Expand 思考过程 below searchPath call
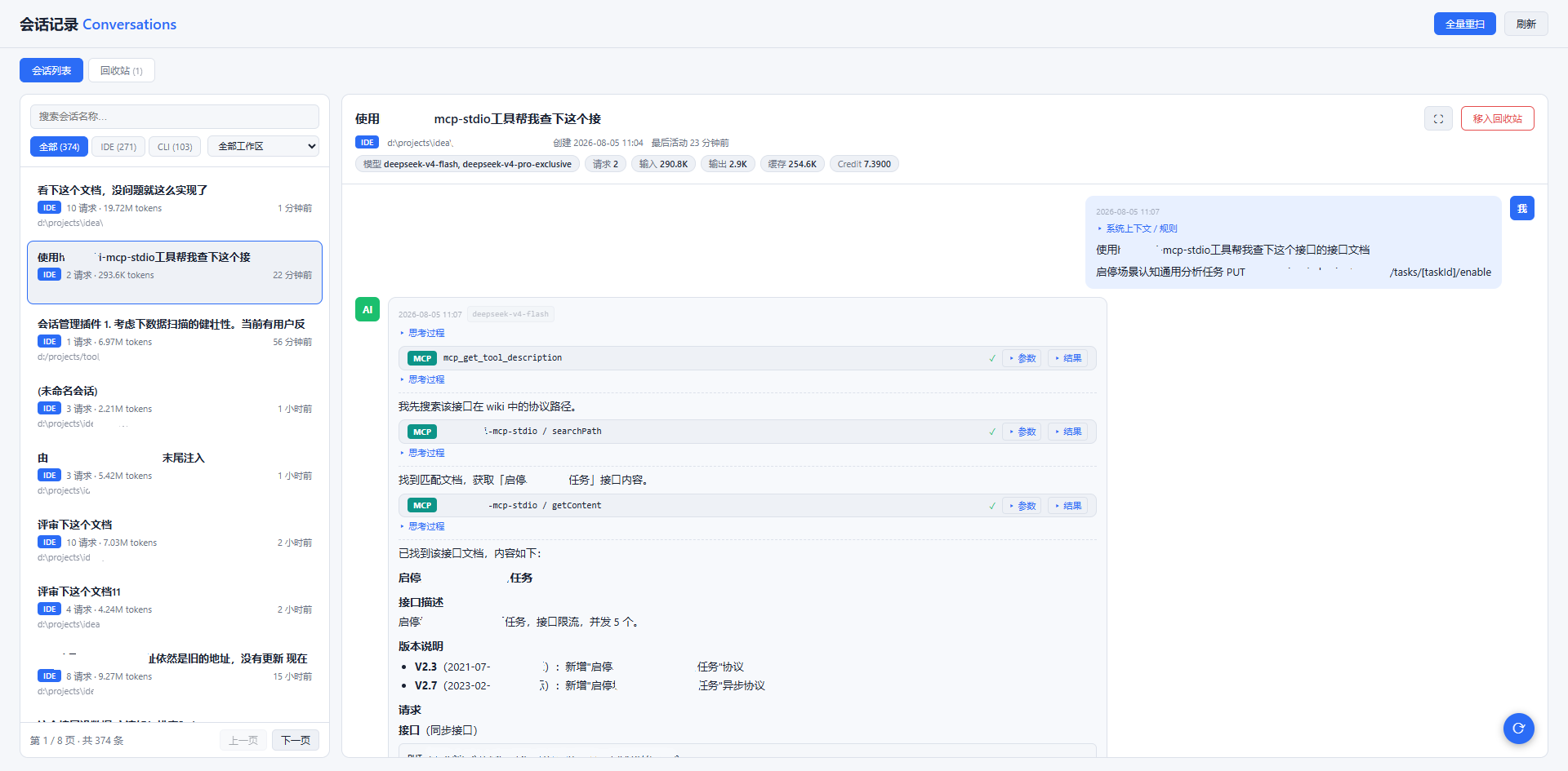 pos(422,453)
